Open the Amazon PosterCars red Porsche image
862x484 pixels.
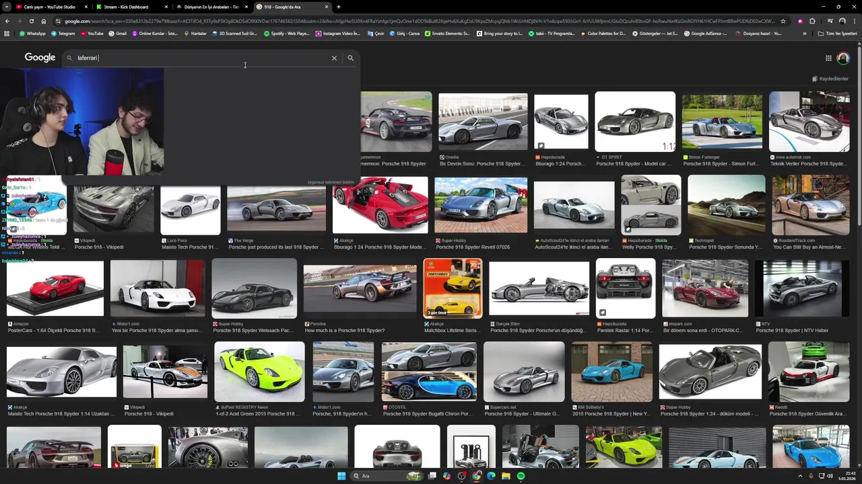coord(55,288)
